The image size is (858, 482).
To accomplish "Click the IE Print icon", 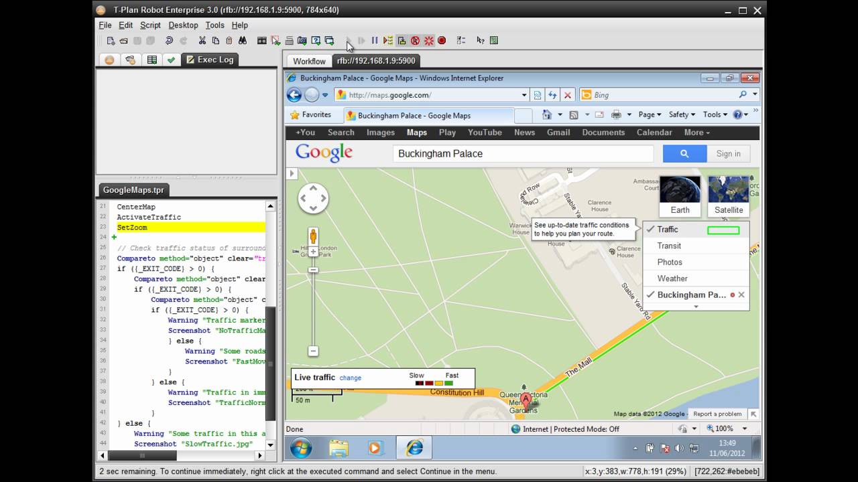I will (616, 114).
